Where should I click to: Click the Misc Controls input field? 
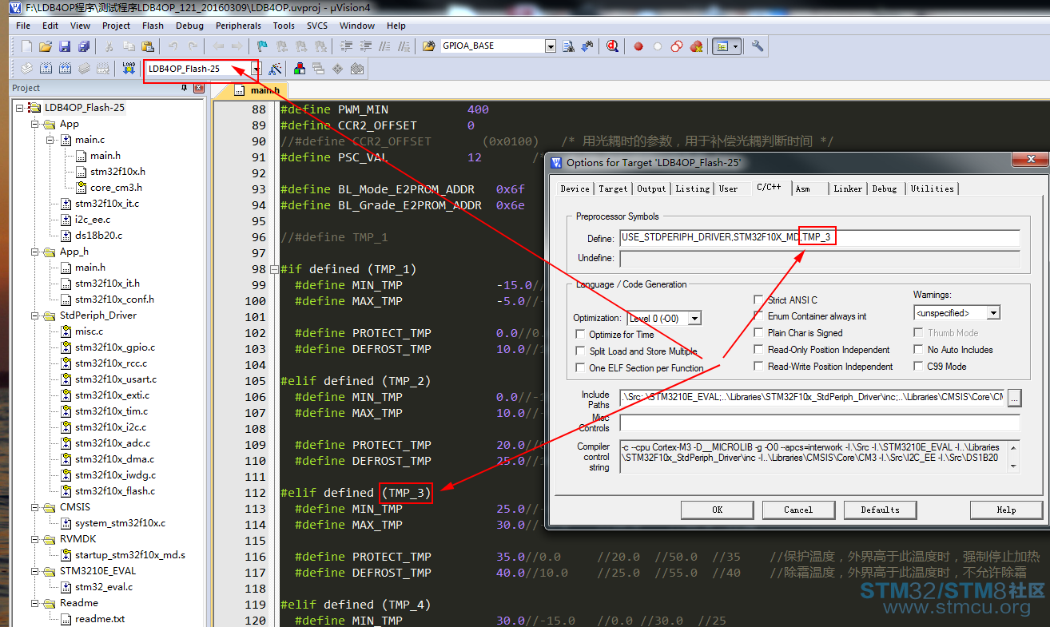tap(820, 423)
